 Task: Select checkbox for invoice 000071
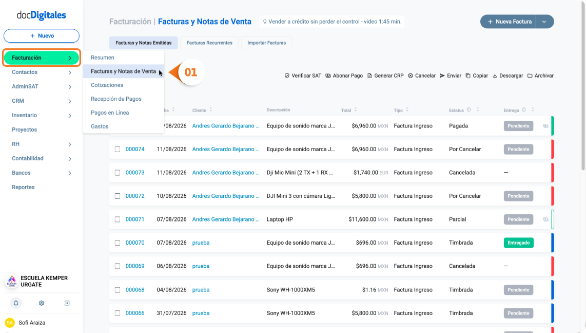click(118, 219)
